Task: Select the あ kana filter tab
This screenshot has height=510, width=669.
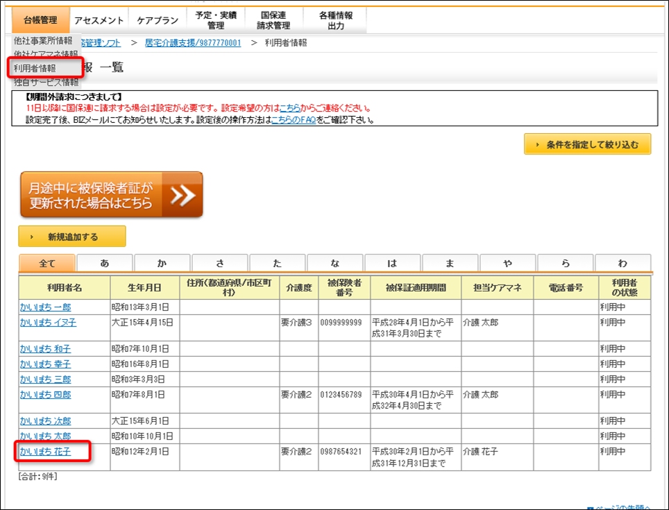Action: [105, 263]
